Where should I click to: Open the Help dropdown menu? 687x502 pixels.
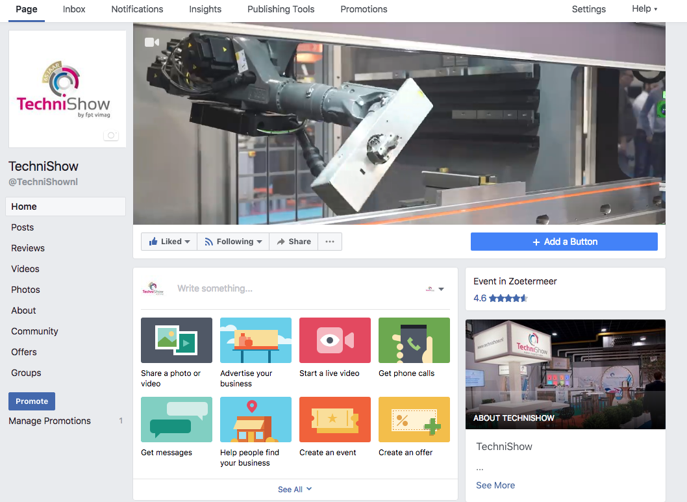click(x=644, y=8)
